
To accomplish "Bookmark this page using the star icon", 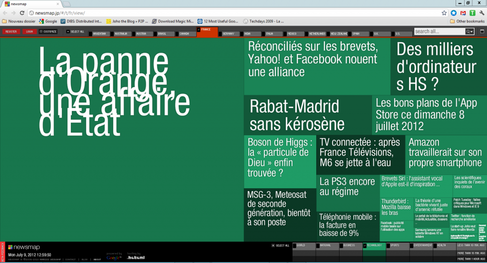I will click(x=444, y=13).
